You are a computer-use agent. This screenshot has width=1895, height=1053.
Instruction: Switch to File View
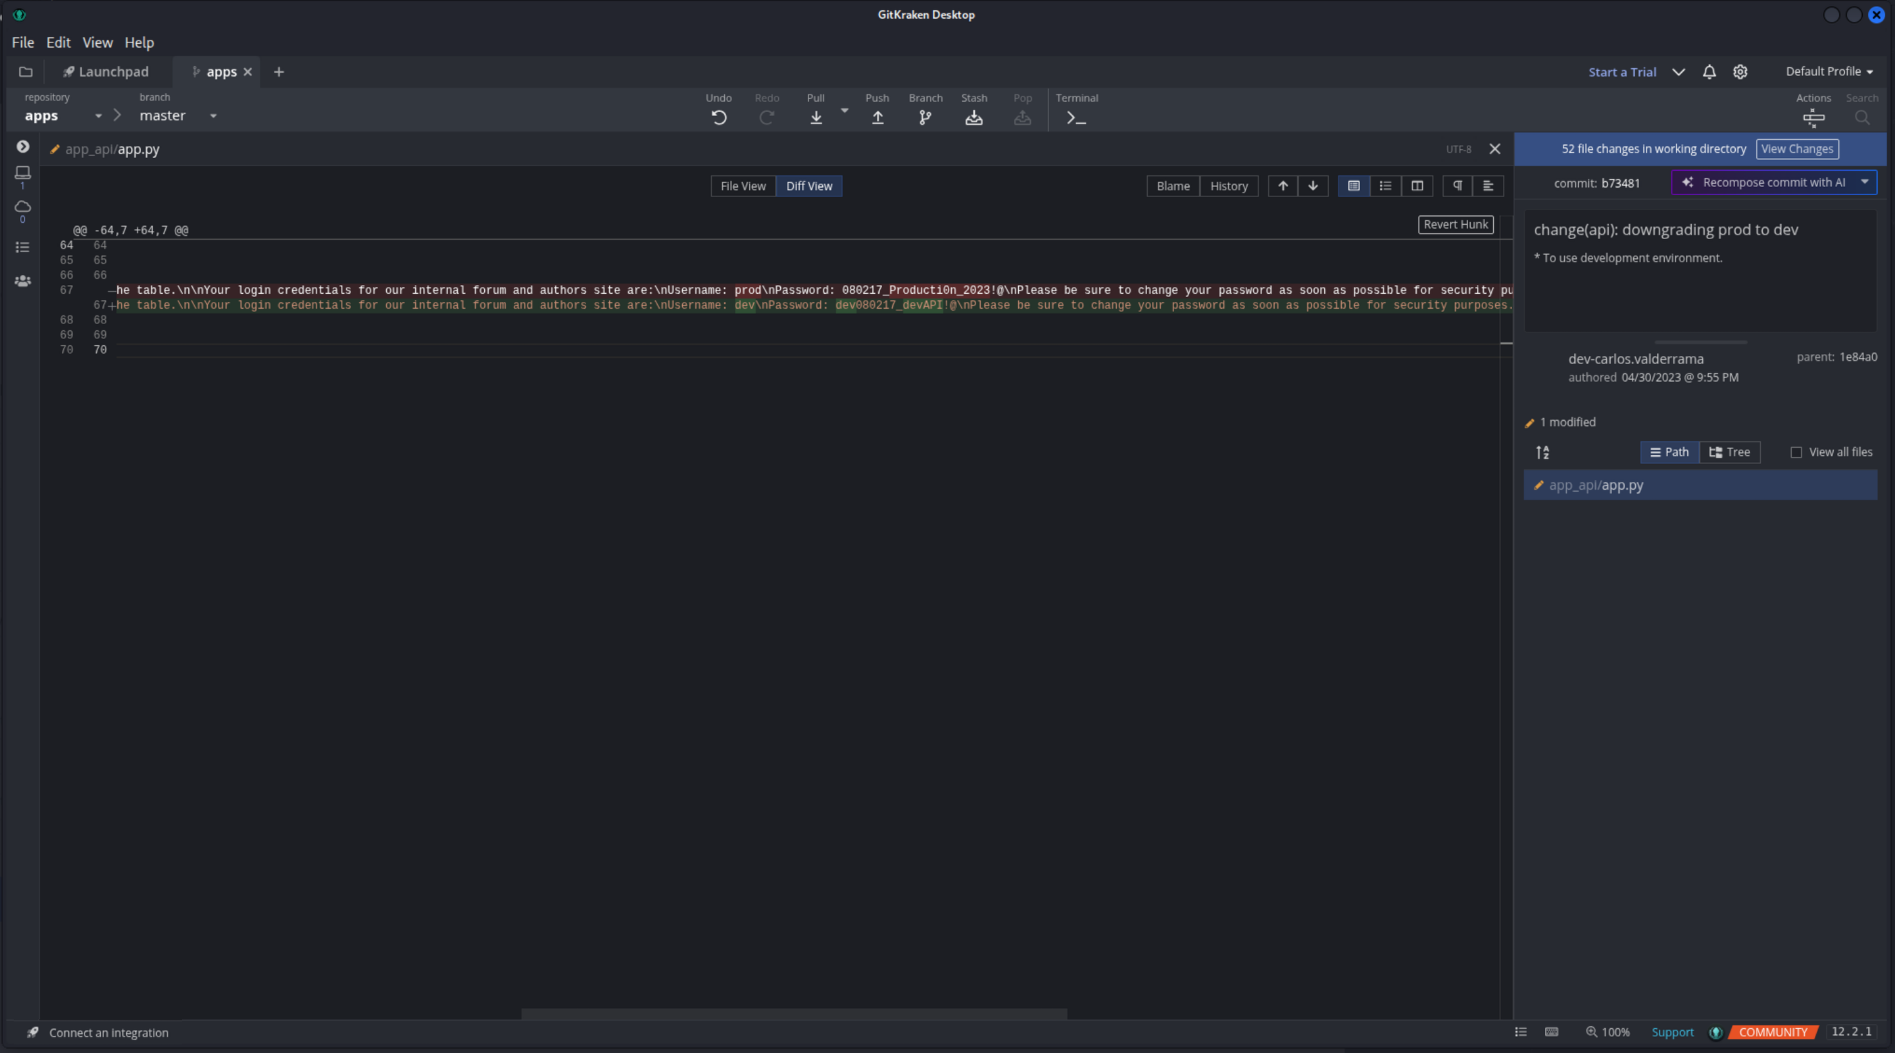tap(743, 186)
